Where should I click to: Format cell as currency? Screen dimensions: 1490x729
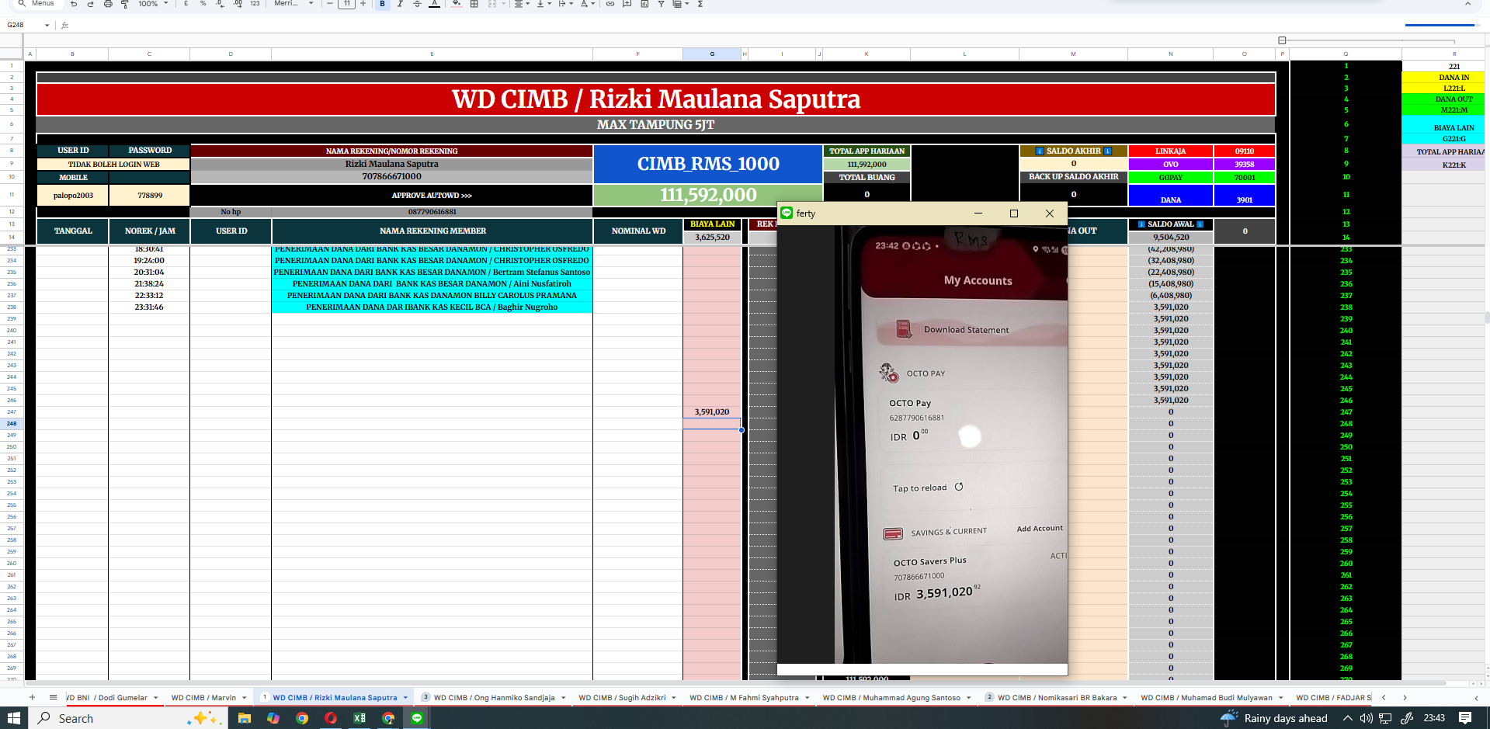186,4
